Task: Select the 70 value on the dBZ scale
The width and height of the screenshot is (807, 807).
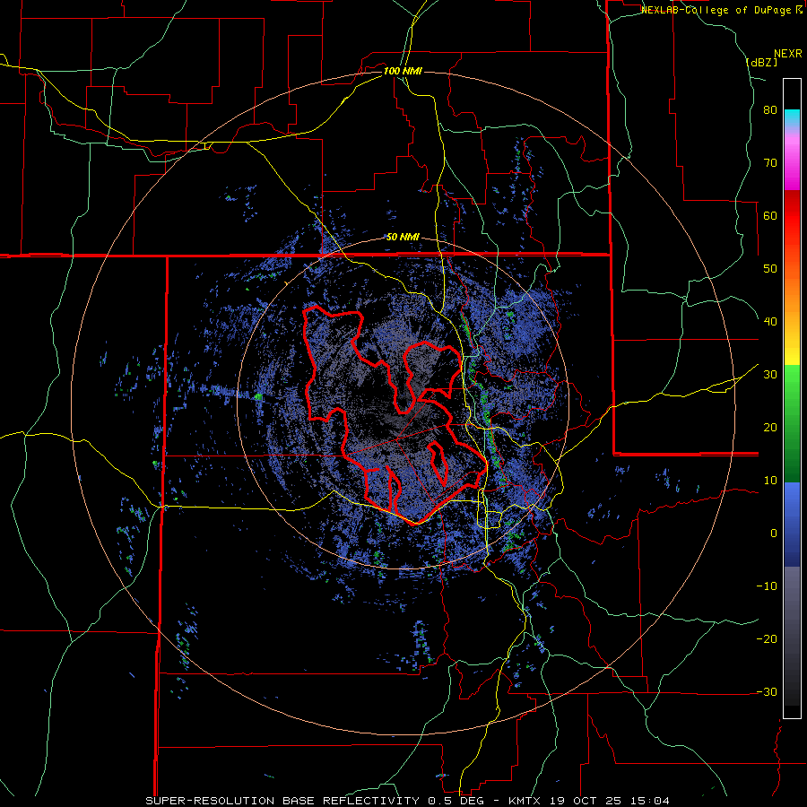Action: point(770,163)
